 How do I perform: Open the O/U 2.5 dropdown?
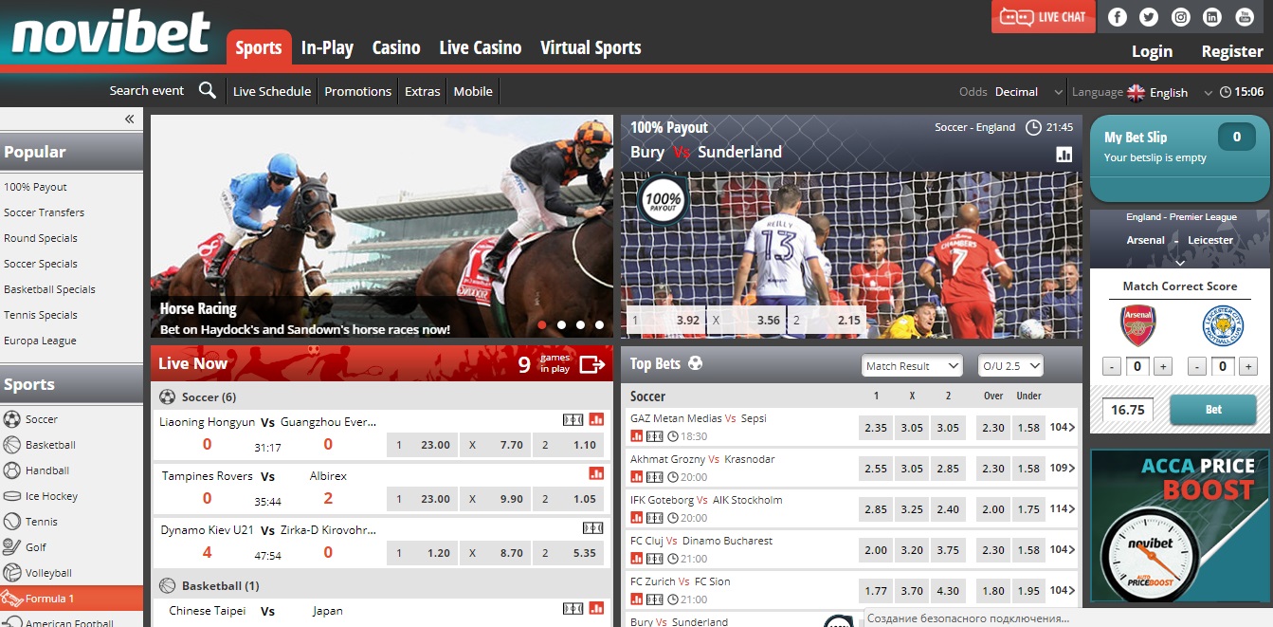pyautogui.click(x=1011, y=366)
